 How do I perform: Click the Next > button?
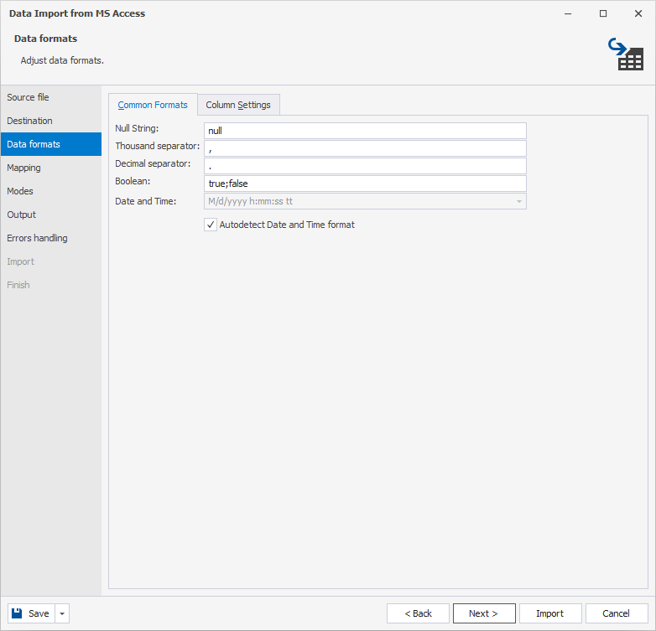pos(484,613)
